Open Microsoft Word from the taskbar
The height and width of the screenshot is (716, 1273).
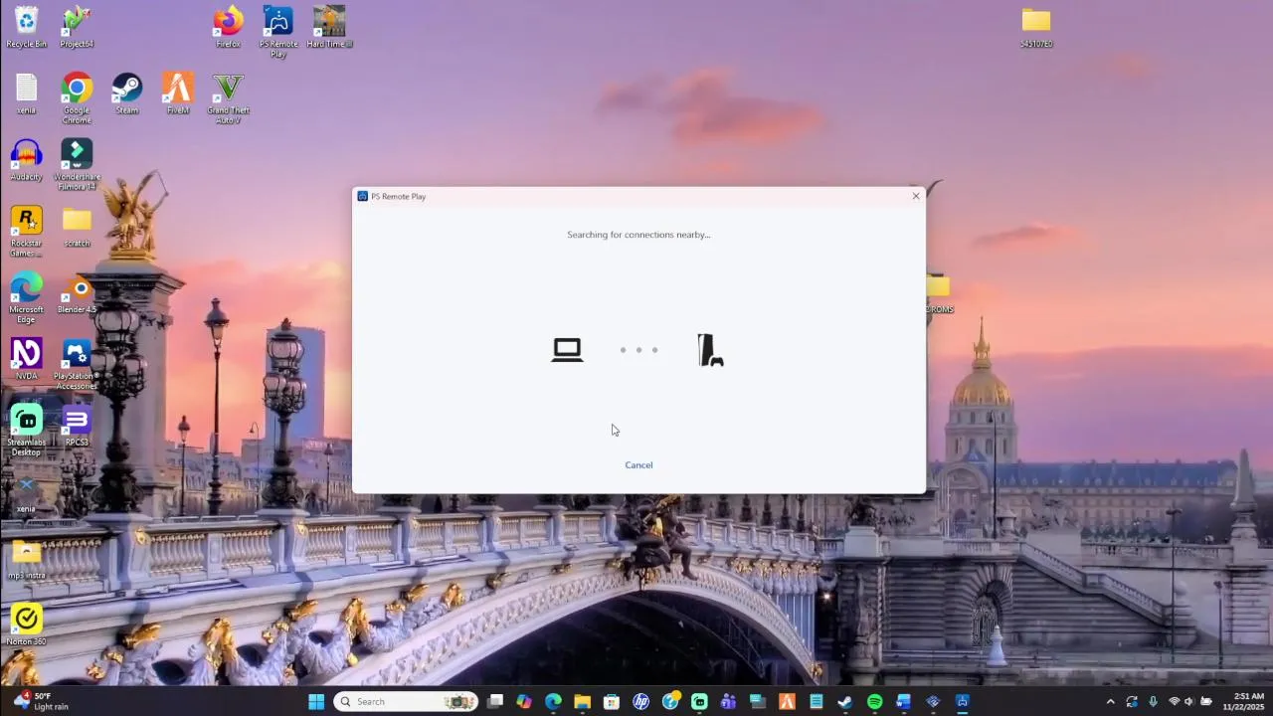(904, 702)
